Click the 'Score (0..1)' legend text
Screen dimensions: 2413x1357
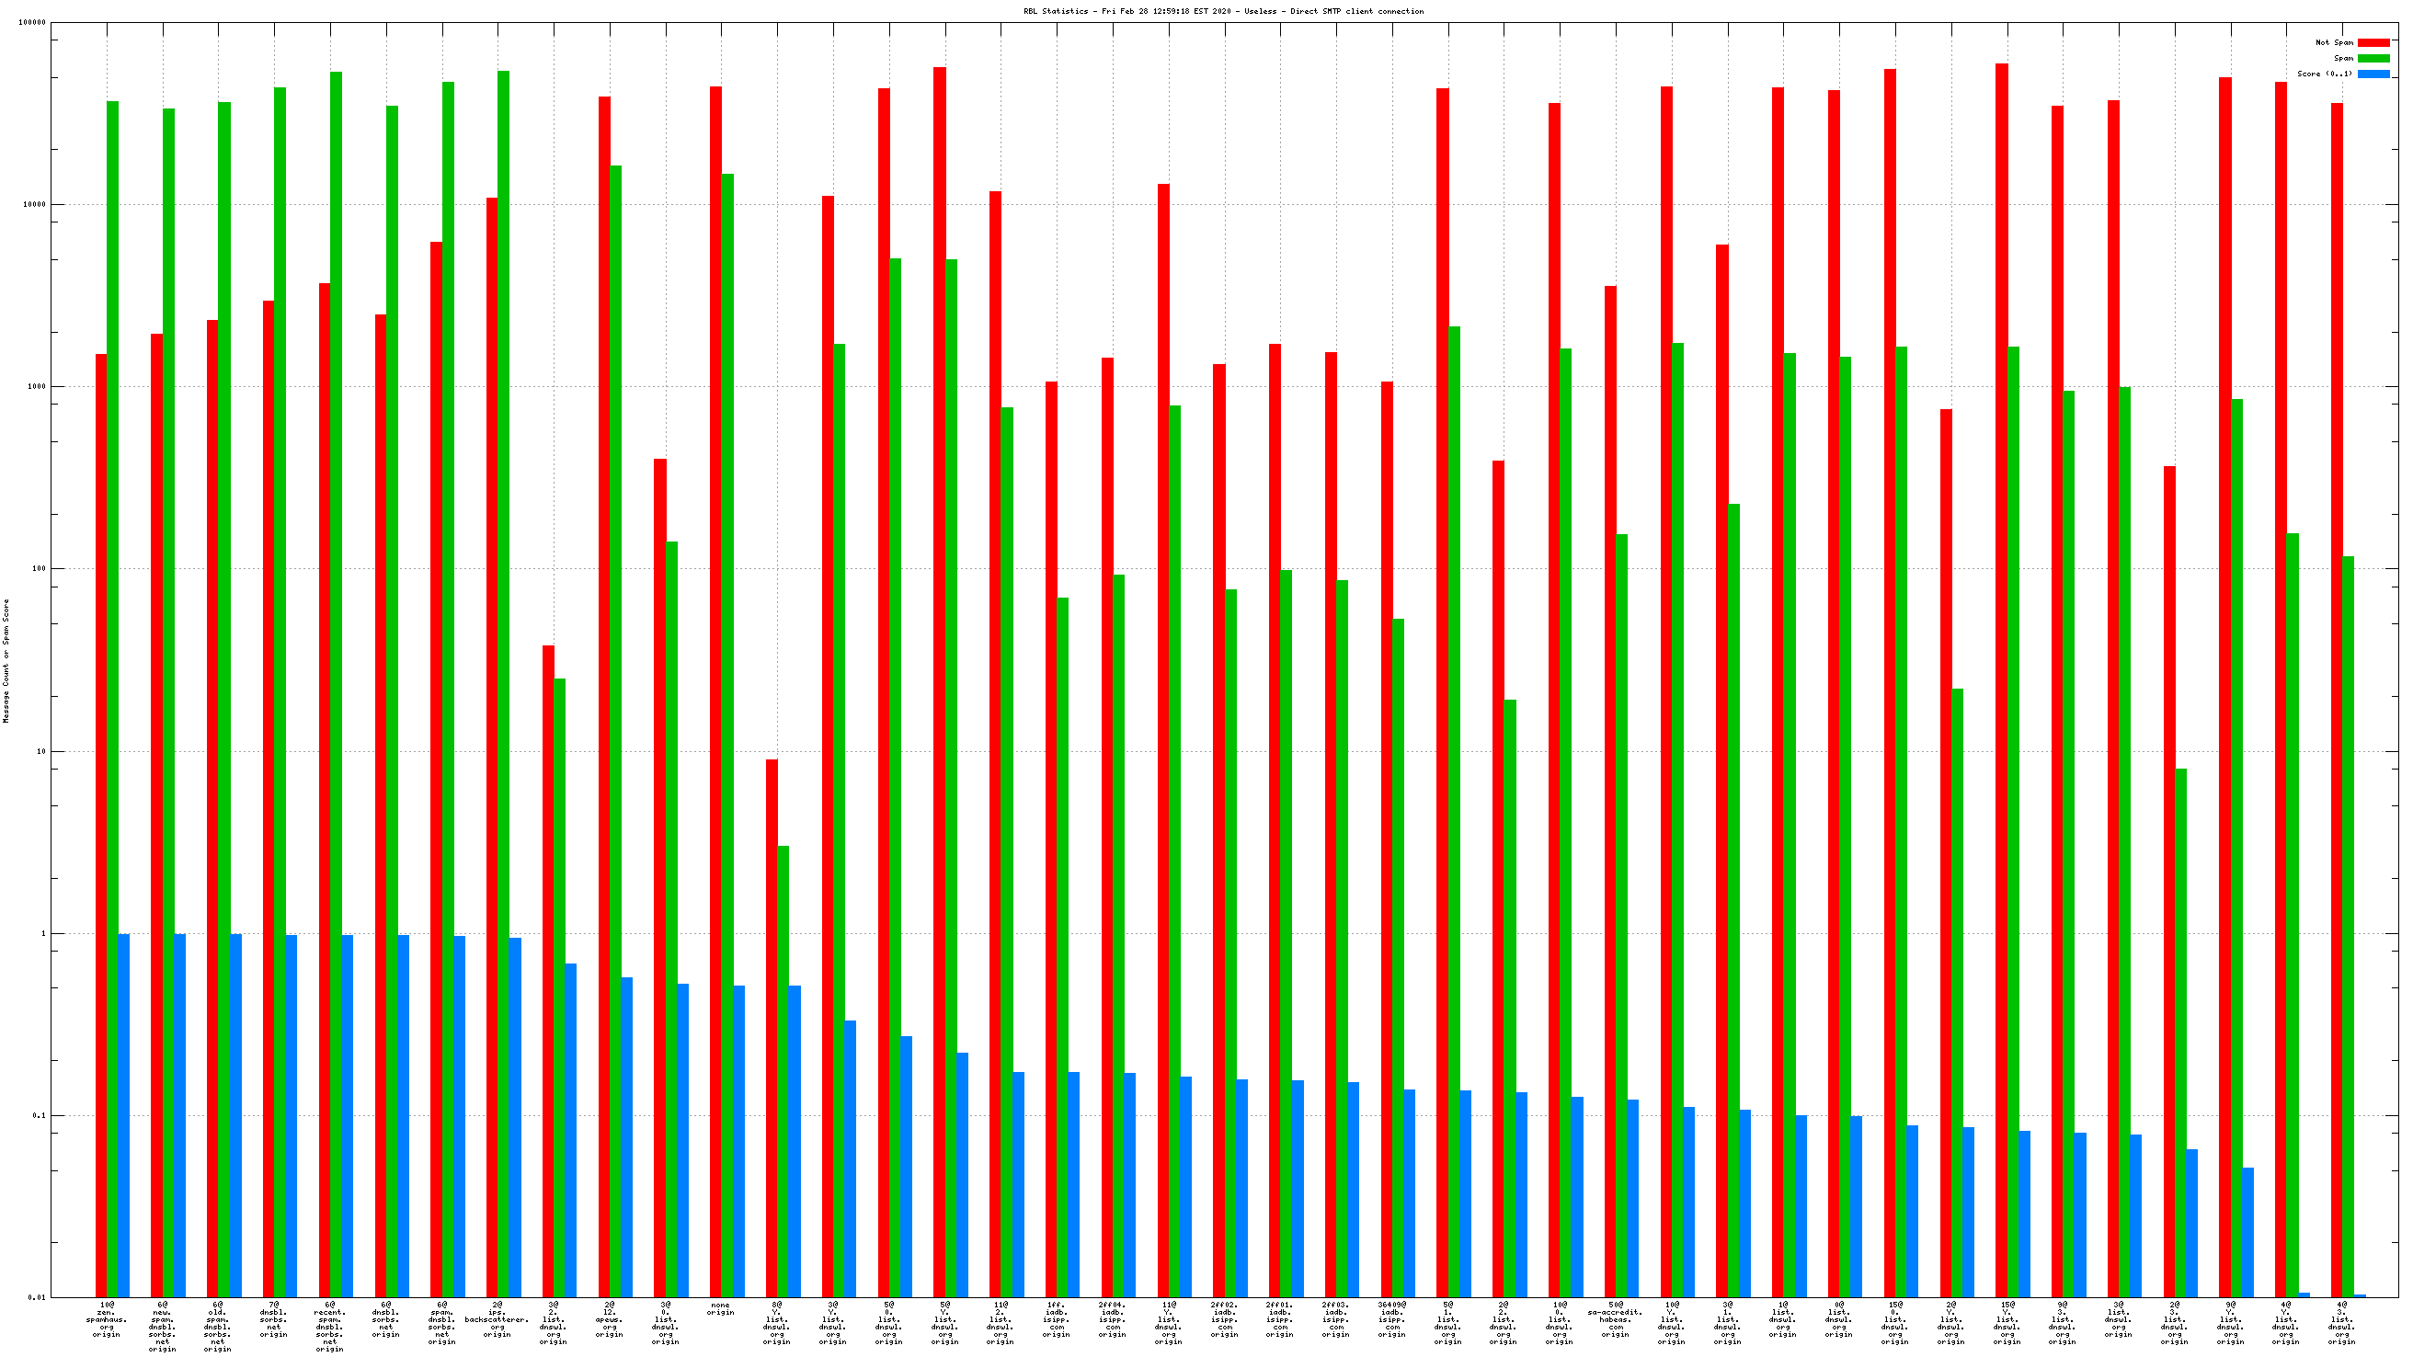(x=2324, y=74)
